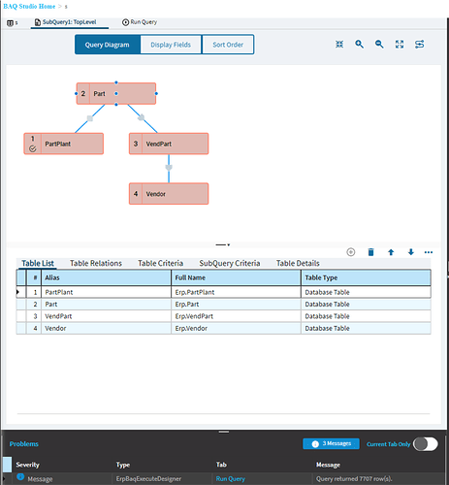
Task: Expand the PartPlant row indicator arrow
Action: (17, 292)
